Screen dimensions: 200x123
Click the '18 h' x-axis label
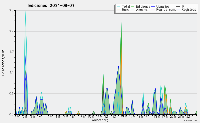[157, 116]
